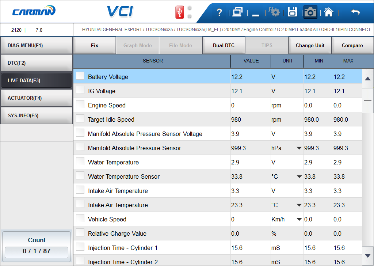Click the Fix button

click(95, 45)
